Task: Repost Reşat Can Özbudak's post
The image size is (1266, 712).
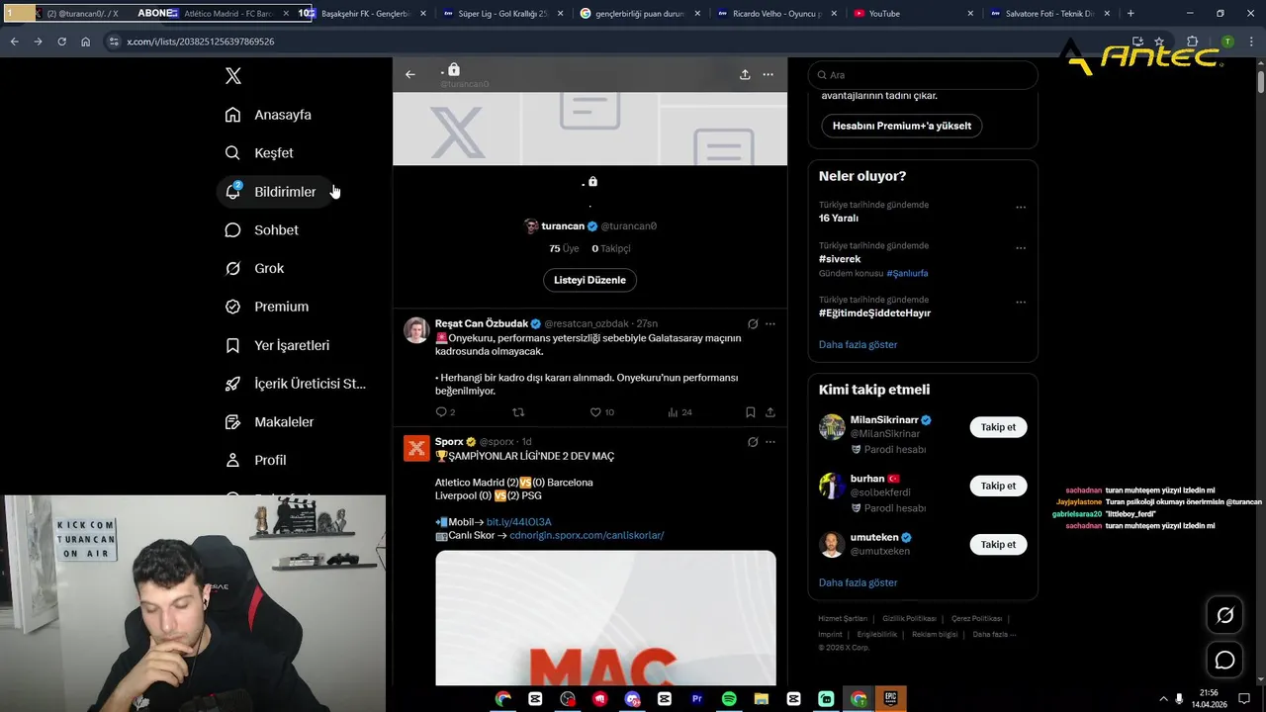Action: point(518,412)
